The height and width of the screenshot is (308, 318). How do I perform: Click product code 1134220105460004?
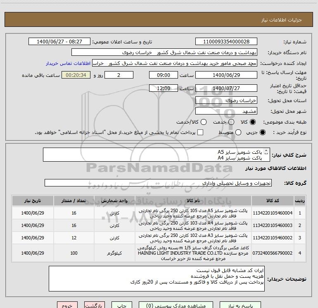click(273, 213)
